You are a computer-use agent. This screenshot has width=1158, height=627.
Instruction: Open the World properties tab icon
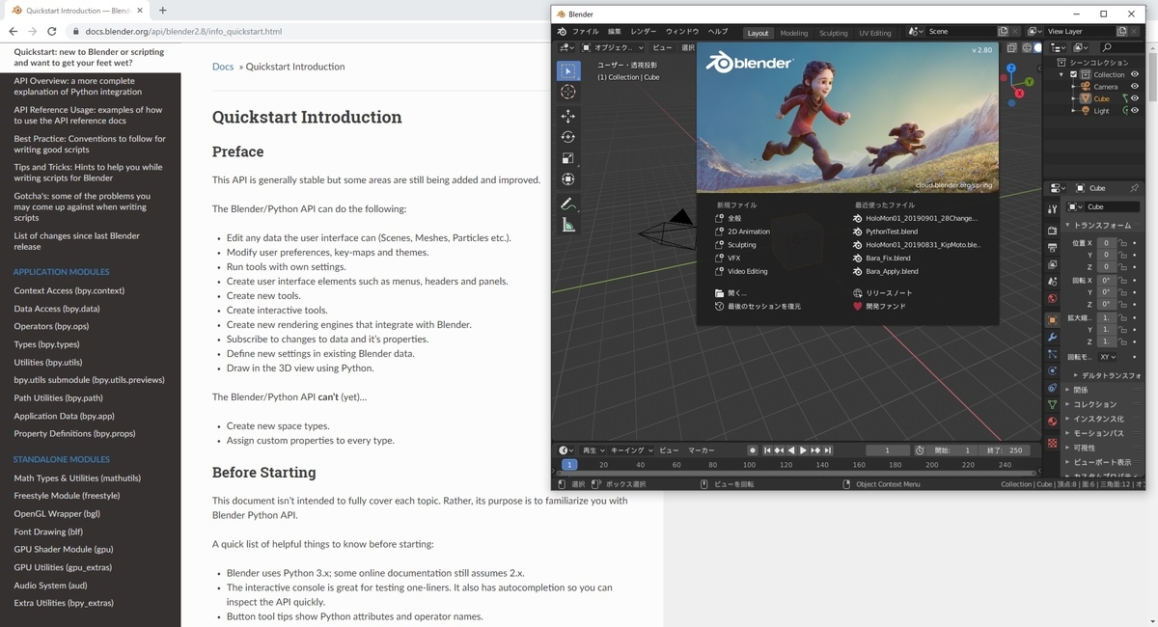point(1052,298)
